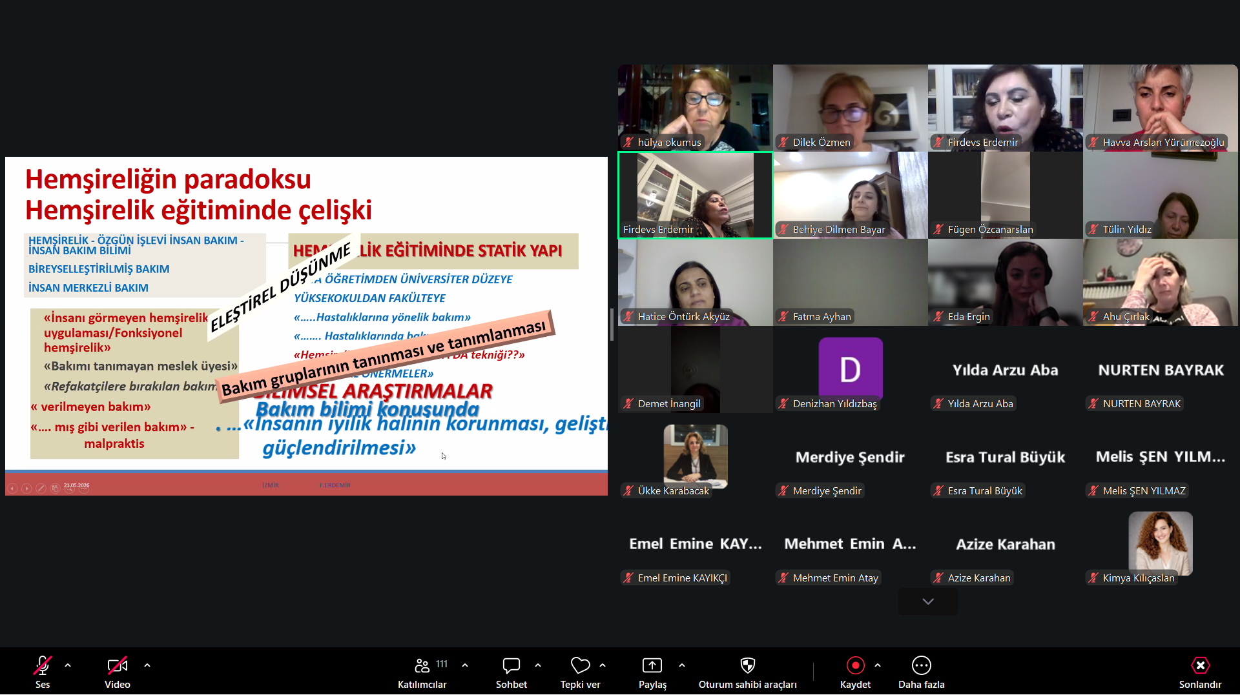Select Kimya Kılıçaslan profile photo tile
The height and width of the screenshot is (695, 1240).
click(1161, 543)
